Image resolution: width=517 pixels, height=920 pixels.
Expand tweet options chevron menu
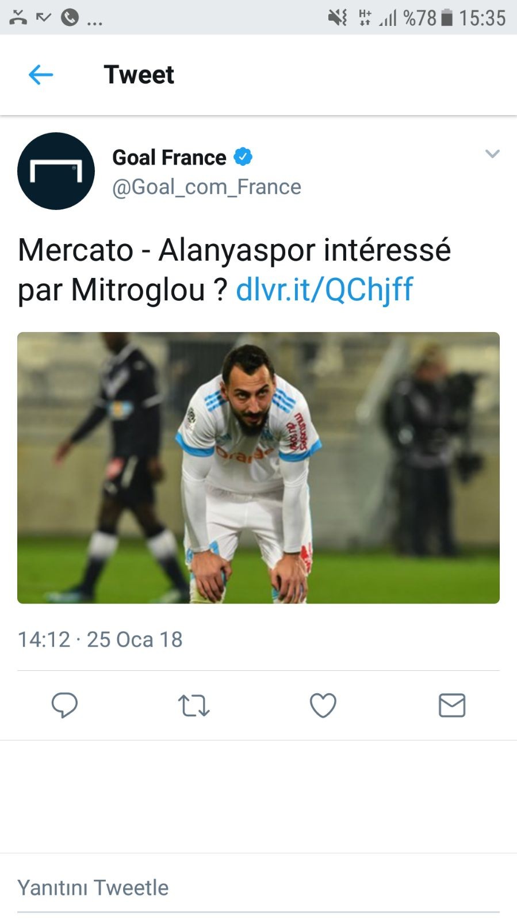coord(492,154)
